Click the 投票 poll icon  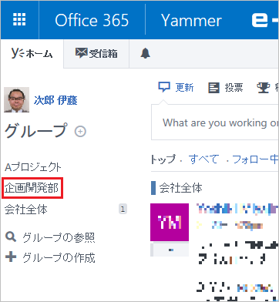click(x=213, y=88)
